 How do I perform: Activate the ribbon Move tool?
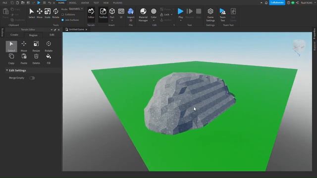tap(40, 13)
